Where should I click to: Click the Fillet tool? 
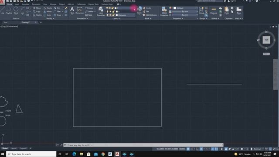tap(57, 12)
